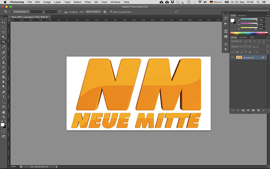Click the Quick Mask mode icon

tap(4, 132)
